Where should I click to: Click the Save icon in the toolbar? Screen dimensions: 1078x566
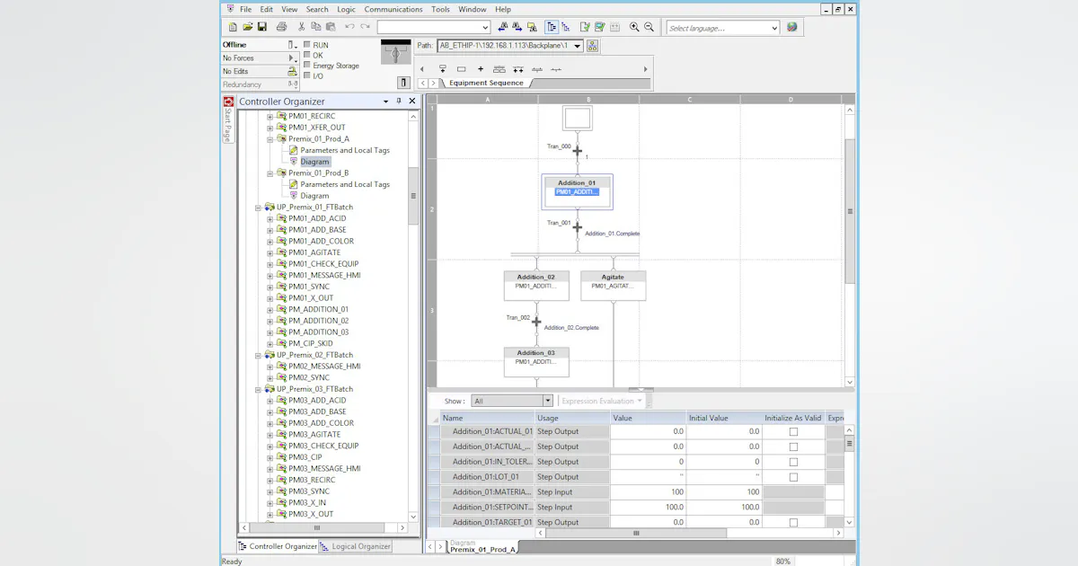[261, 26]
